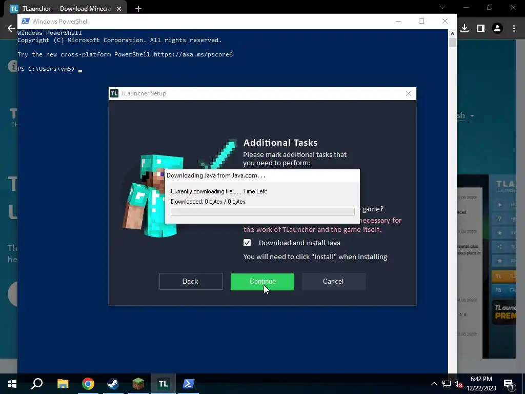This screenshot has width=525, height=394.
Task: Open the muted volume tray icon
Action: tap(459, 384)
